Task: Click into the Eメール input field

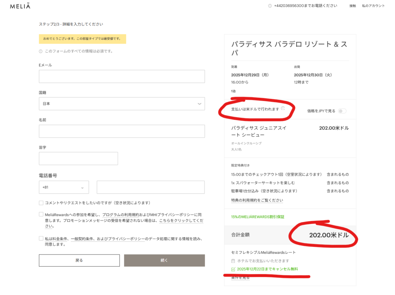Action: [x=122, y=76]
